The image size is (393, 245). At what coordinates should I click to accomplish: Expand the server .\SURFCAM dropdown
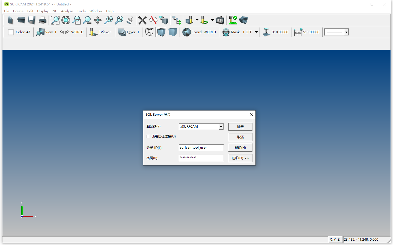tap(221, 127)
